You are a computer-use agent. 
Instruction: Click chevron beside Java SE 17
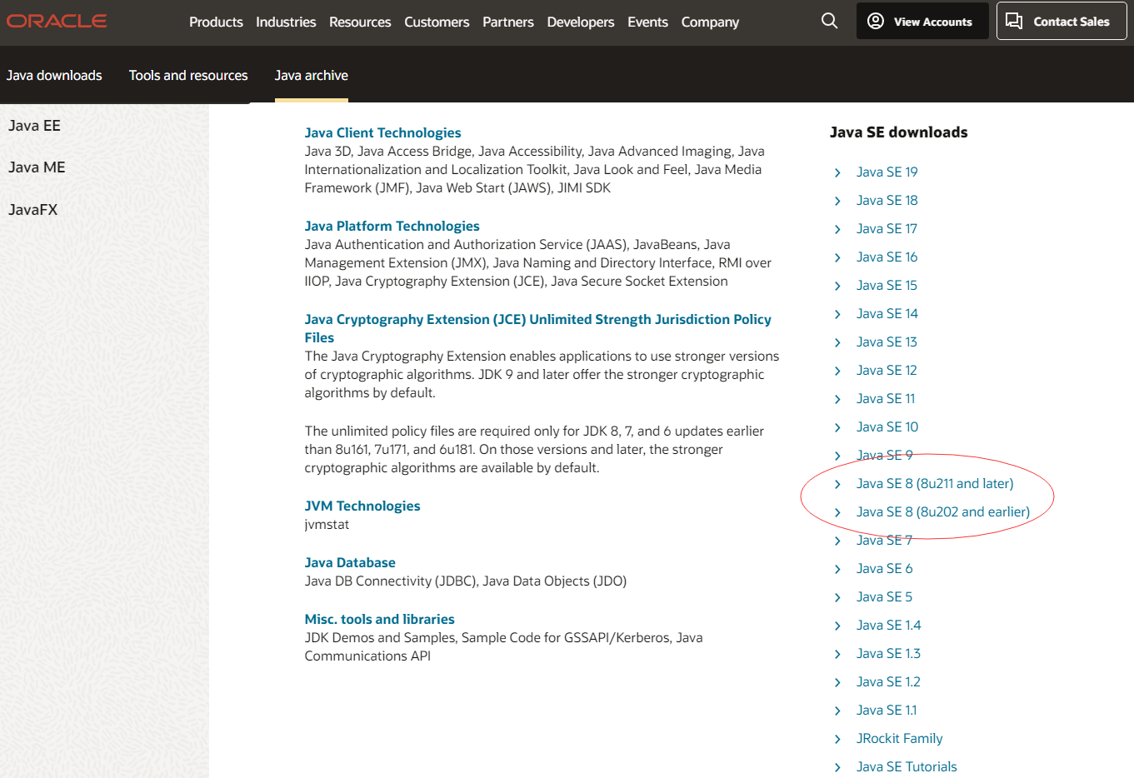(x=837, y=229)
